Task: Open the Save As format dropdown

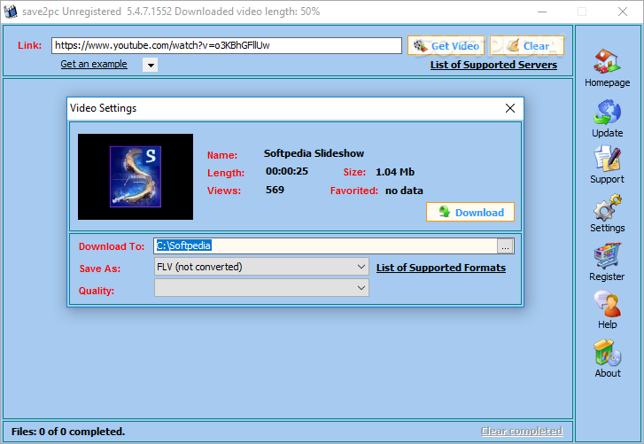Action: (261, 267)
